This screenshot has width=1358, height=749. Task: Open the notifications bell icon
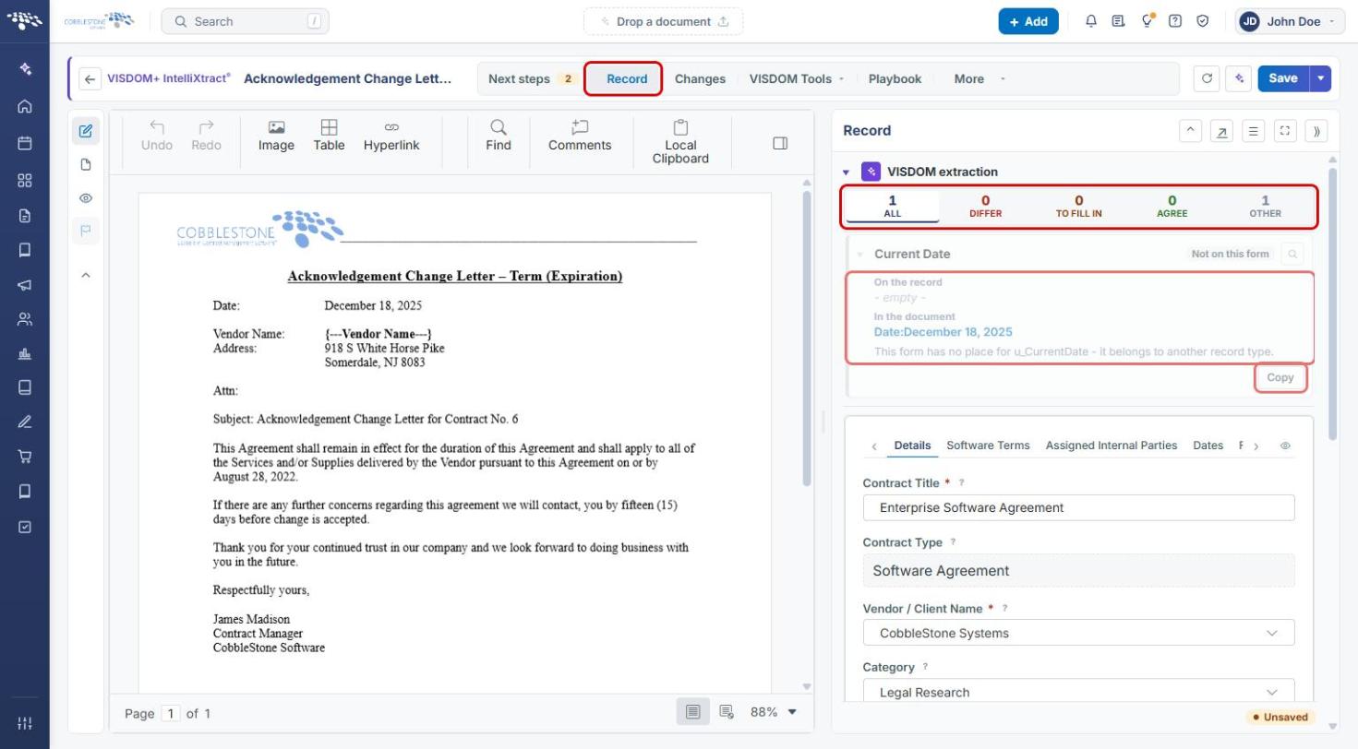pyautogui.click(x=1091, y=21)
